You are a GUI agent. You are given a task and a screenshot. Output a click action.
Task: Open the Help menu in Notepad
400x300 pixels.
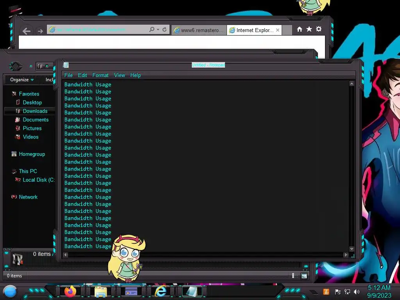pyautogui.click(x=136, y=75)
